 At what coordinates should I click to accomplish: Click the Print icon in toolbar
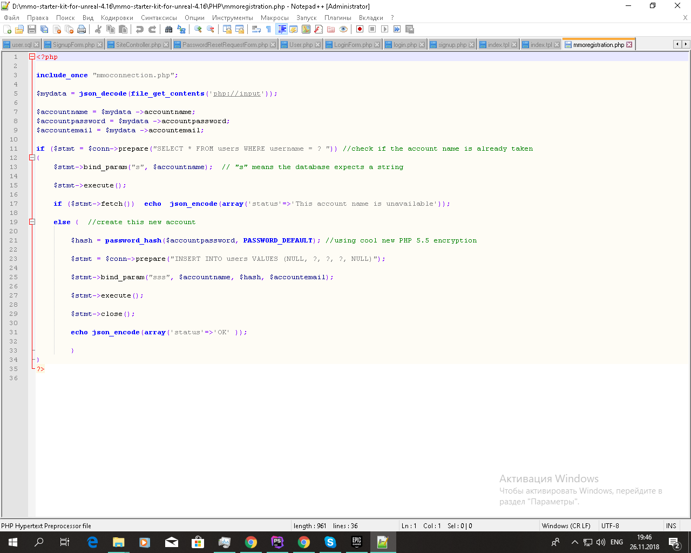point(82,29)
